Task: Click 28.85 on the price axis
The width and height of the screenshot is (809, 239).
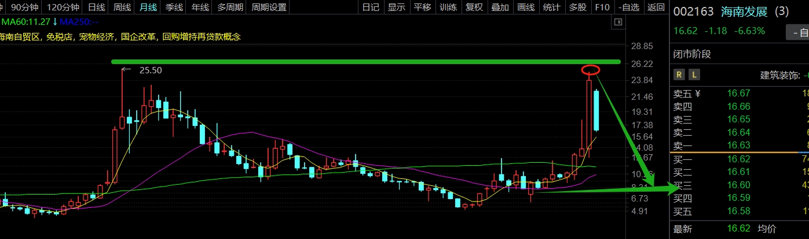Action: click(641, 46)
